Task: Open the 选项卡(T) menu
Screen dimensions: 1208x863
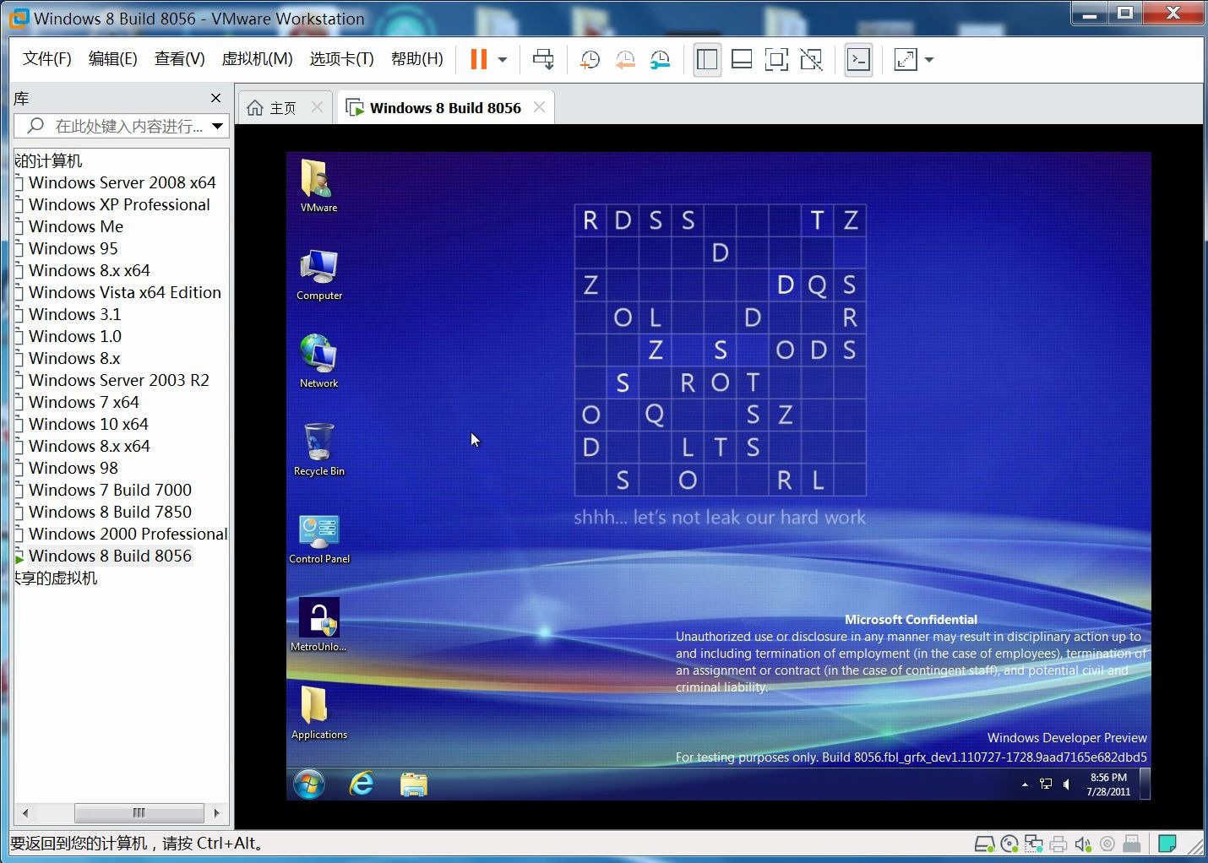Action: click(x=341, y=58)
